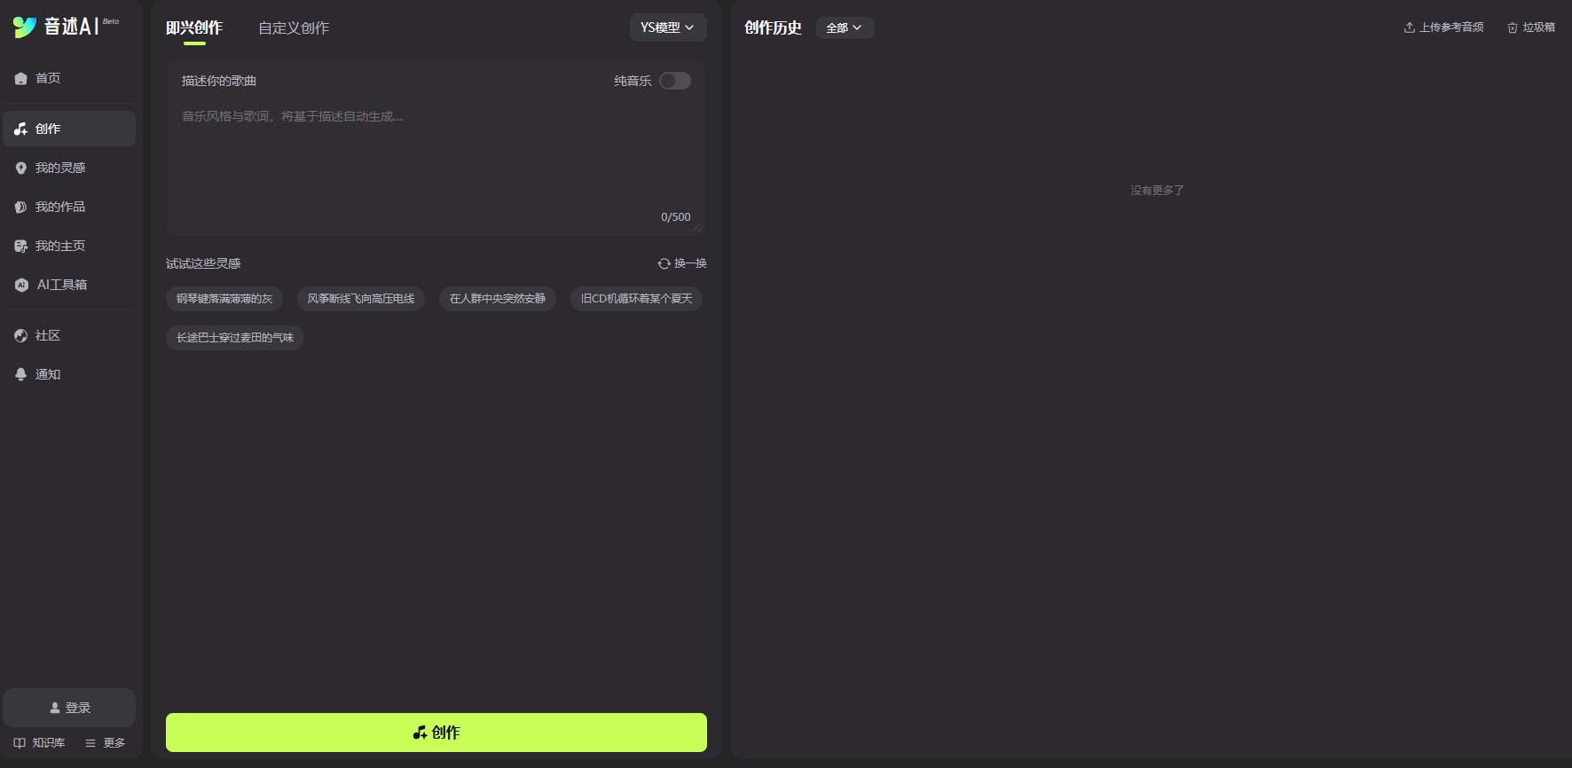
Task: Toggle the 纯音乐 switch
Action: click(x=675, y=81)
